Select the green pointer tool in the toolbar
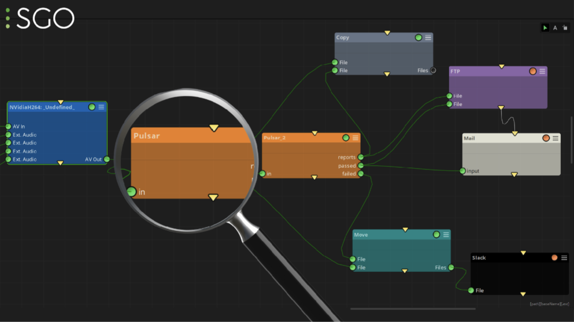The height and width of the screenshot is (322, 574). pos(545,28)
